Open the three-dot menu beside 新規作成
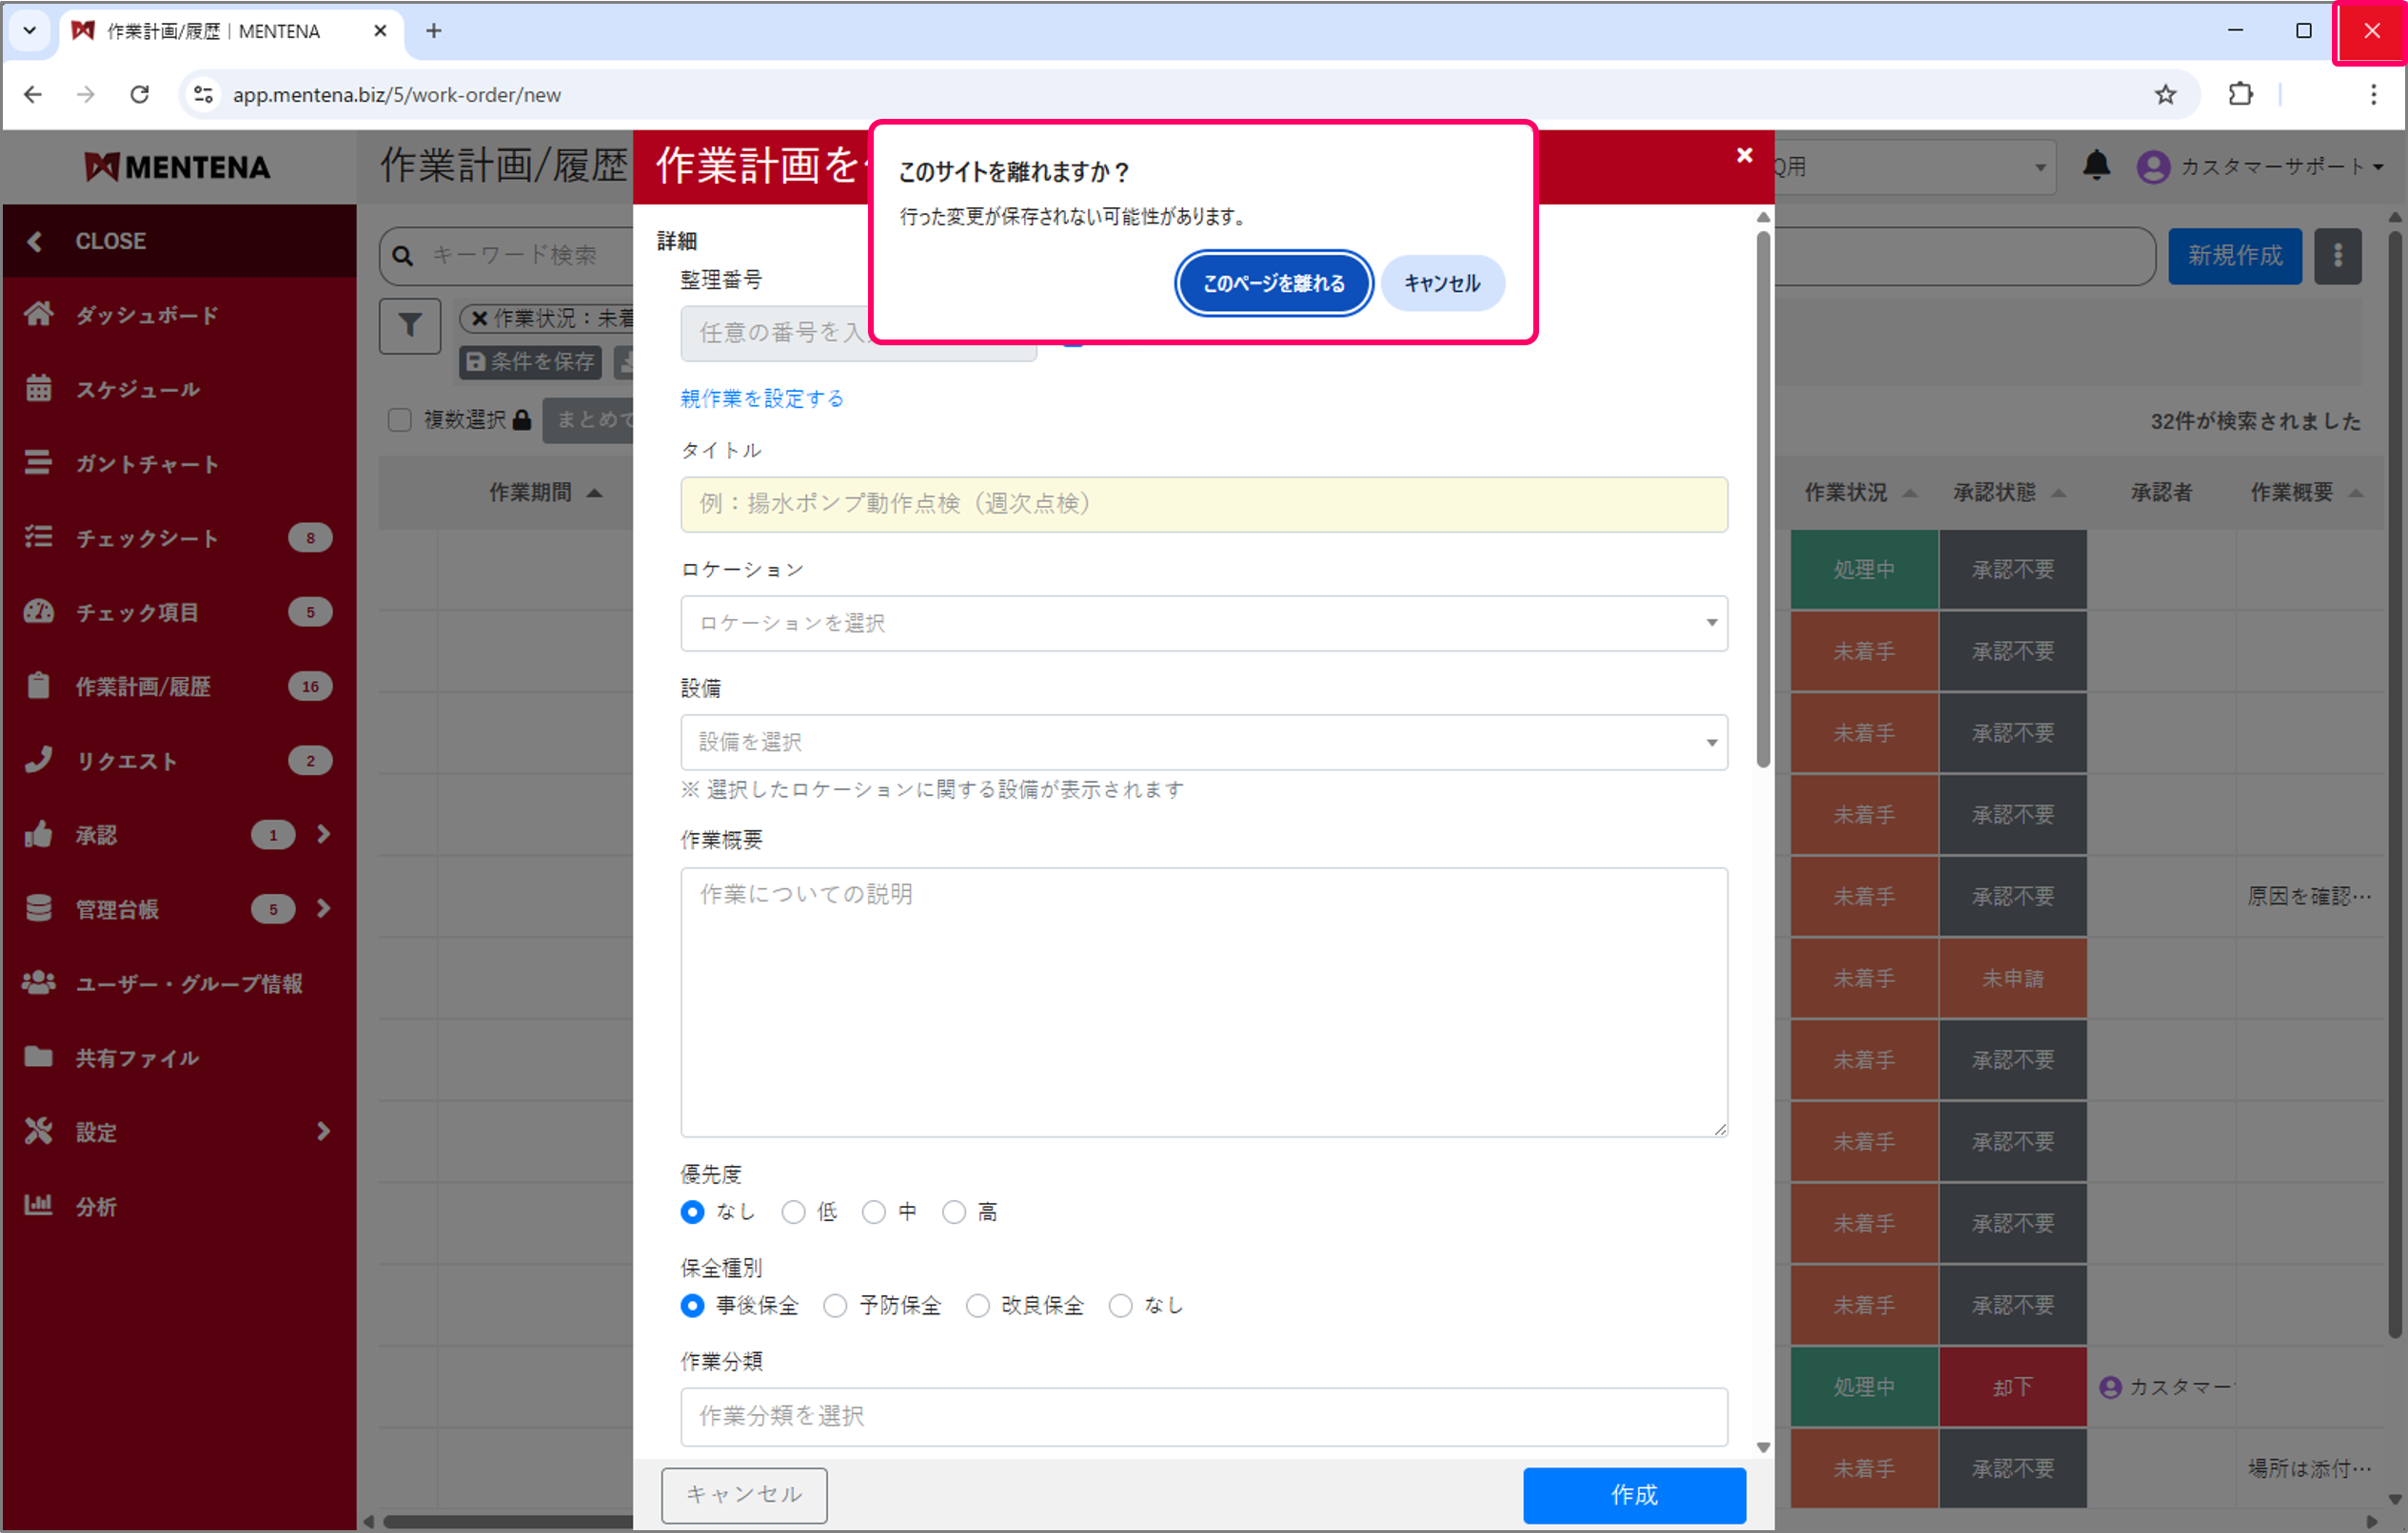2408x1533 pixels. point(2337,256)
